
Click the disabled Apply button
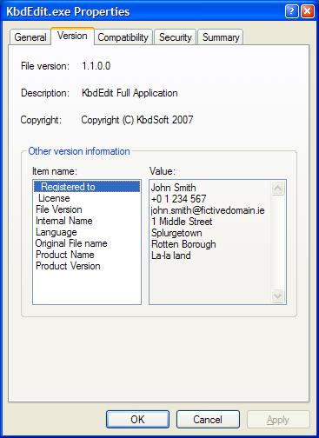coord(278,419)
